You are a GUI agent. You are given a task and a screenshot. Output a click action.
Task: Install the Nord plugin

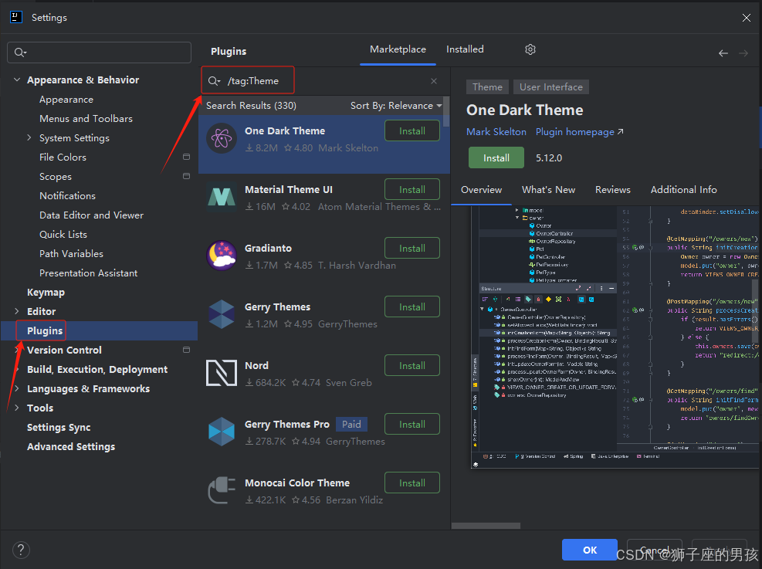[412, 366]
